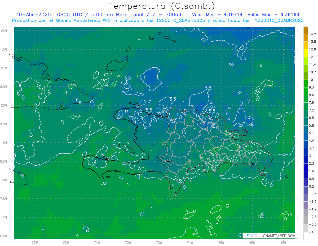Click the "17N" latitude axis label
This screenshot has width=318, height=246.
pyautogui.click(x=5, y=217)
